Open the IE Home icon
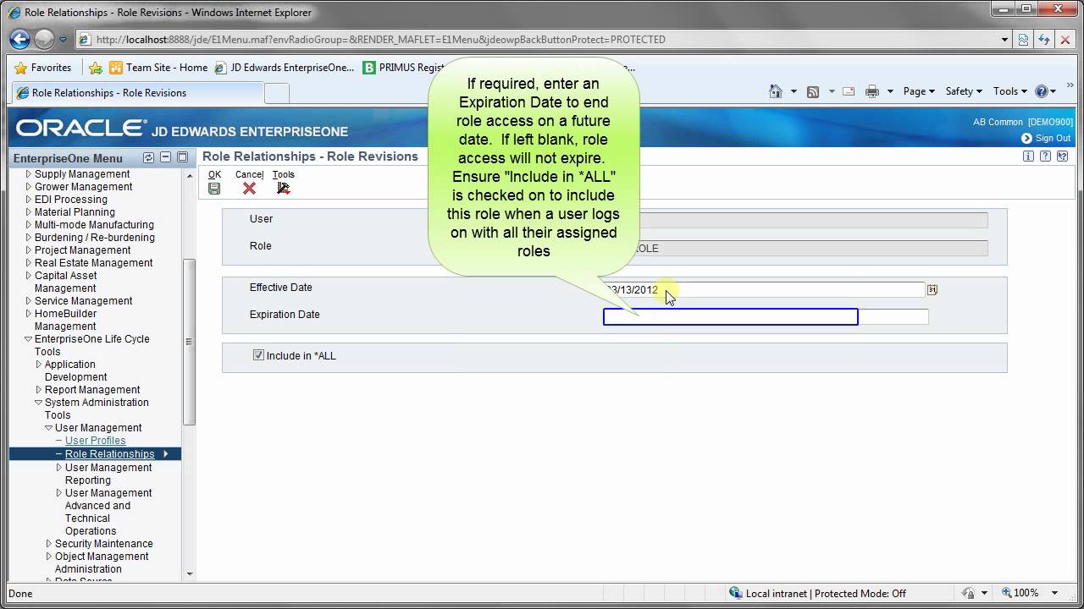Image resolution: width=1084 pixels, height=609 pixels. [x=775, y=91]
